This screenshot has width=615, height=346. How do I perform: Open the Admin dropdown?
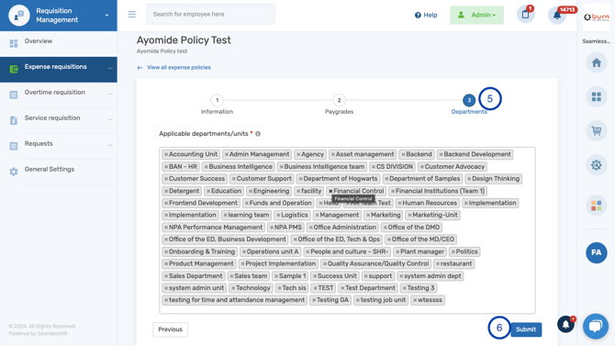click(x=476, y=15)
